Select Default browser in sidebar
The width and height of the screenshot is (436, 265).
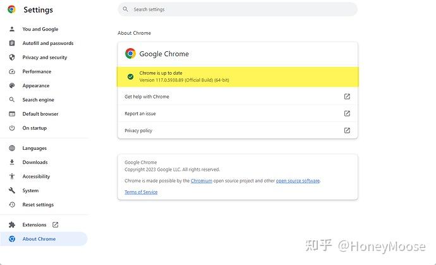point(40,114)
